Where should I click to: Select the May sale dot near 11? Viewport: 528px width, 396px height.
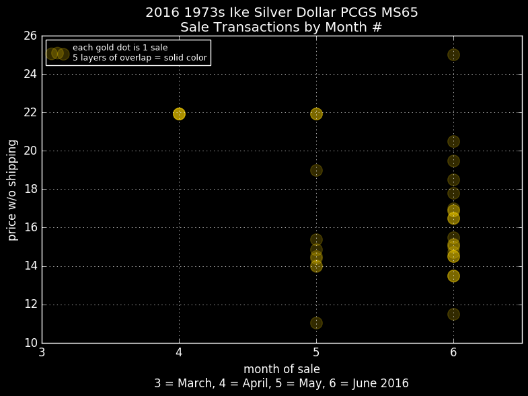click(x=316, y=323)
